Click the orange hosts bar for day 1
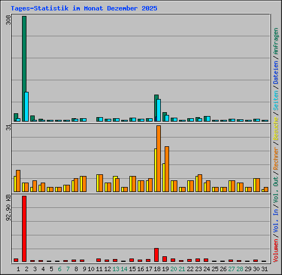The image size is (282, 275). coord(18,181)
